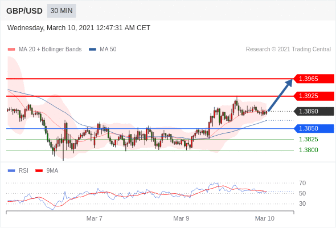Click the Research Trading Central credit
This screenshot has height=228, width=336.
tap(288, 50)
